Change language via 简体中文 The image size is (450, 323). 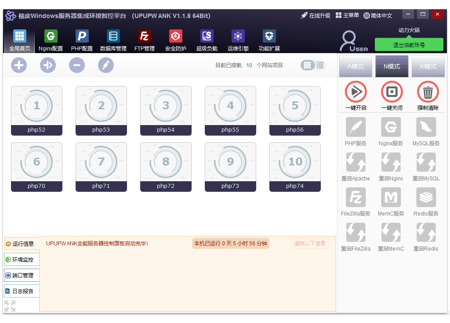click(x=377, y=15)
